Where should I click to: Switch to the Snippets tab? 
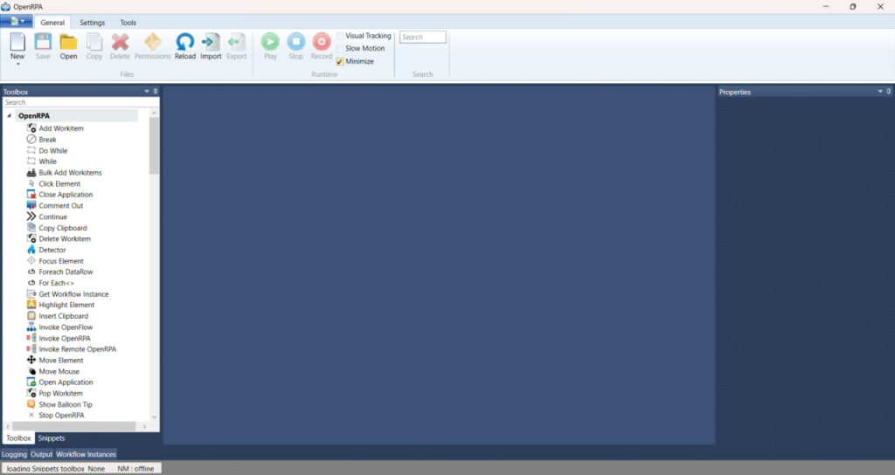(52, 438)
